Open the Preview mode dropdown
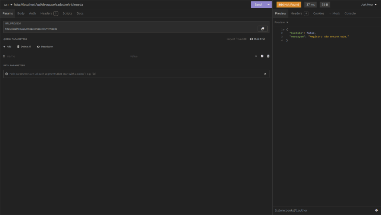The image size is (381, 215). [x=281, y=22]
